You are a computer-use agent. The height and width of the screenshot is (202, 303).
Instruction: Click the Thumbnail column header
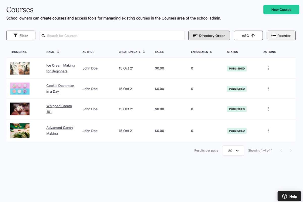click(x=18, y=52)
